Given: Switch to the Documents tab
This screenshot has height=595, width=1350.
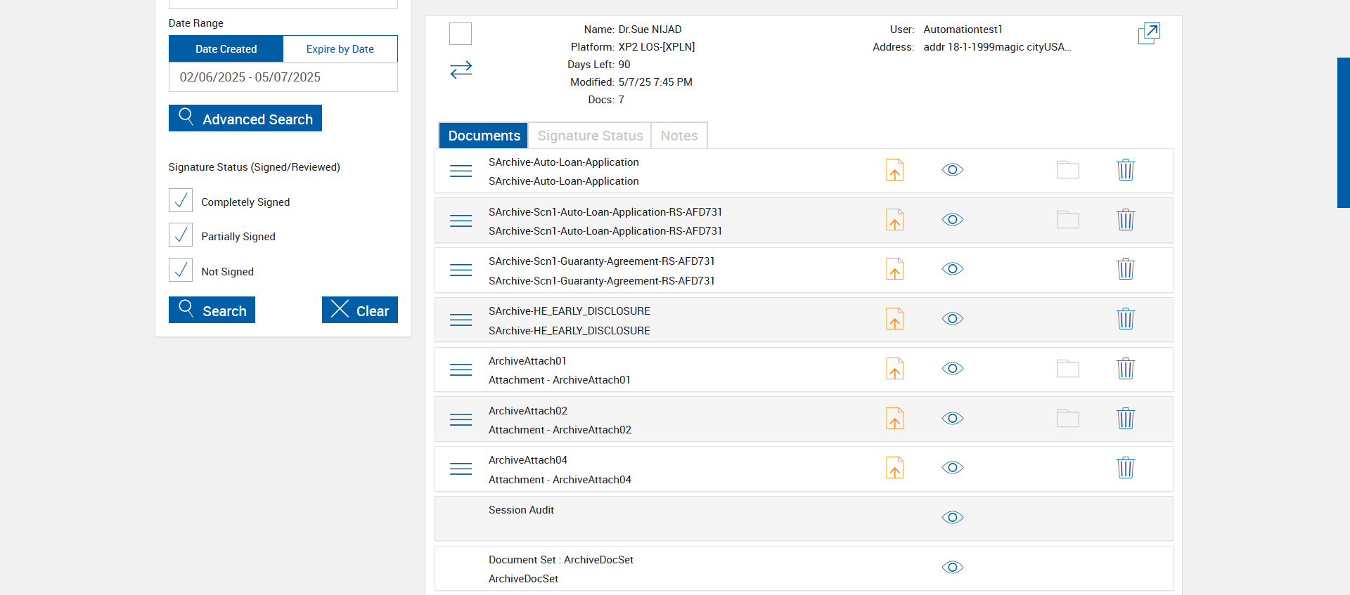Looking at the screenshot, I should 484,136.
